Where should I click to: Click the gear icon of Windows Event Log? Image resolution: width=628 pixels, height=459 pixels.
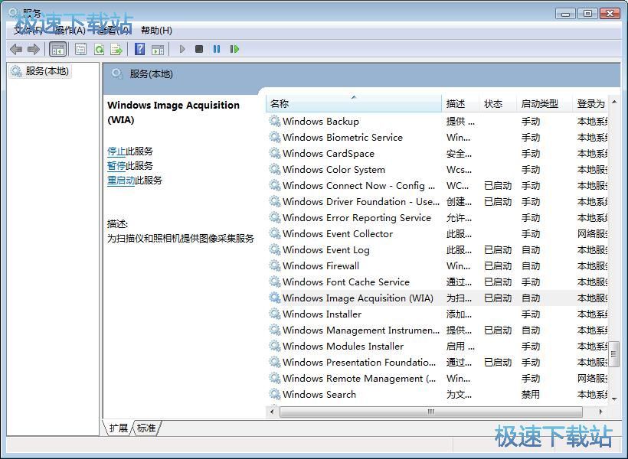[x=275, y=249]
